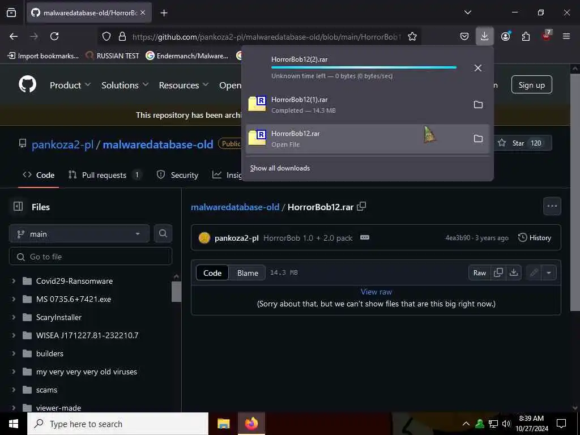
Task: Open a new browser tab
Action: 164,13
